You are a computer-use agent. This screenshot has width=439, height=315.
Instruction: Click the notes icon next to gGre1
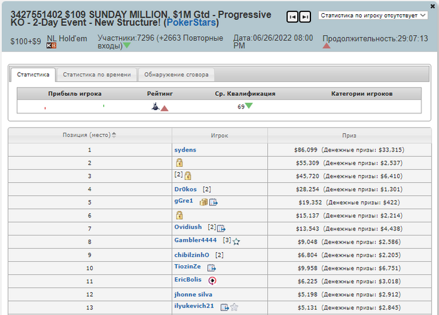coord(213,202)
